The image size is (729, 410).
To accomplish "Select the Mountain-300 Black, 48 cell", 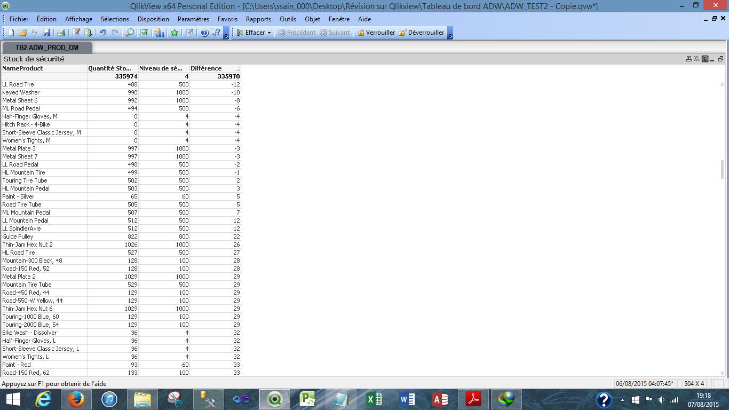I will pyautogui.click(x=44, y=261).
